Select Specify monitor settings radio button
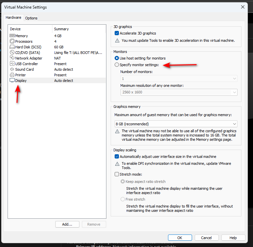This screenshot has width=253, height=247. tap(117, 65)
